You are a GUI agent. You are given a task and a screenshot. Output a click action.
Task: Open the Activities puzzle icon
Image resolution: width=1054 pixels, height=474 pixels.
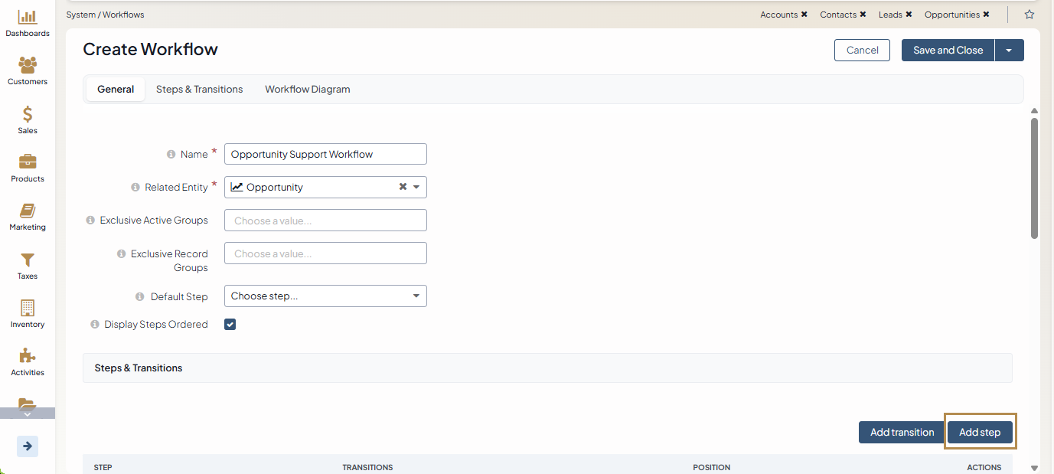28,357
